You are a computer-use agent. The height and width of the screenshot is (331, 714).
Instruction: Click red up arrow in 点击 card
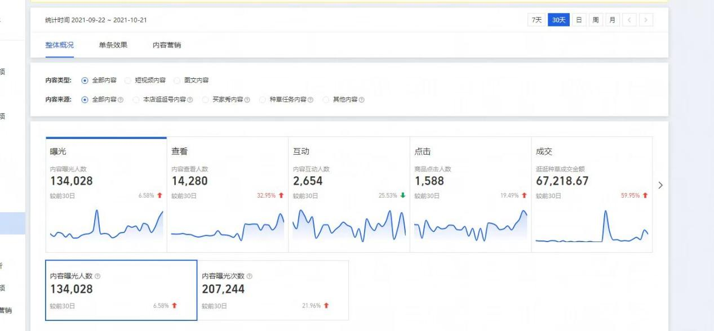pyautogui.click(x=524, y=196)
